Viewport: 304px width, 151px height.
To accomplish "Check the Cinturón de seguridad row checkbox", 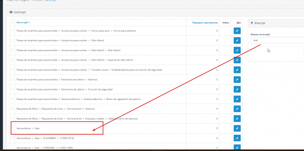I will coord(12,89).
